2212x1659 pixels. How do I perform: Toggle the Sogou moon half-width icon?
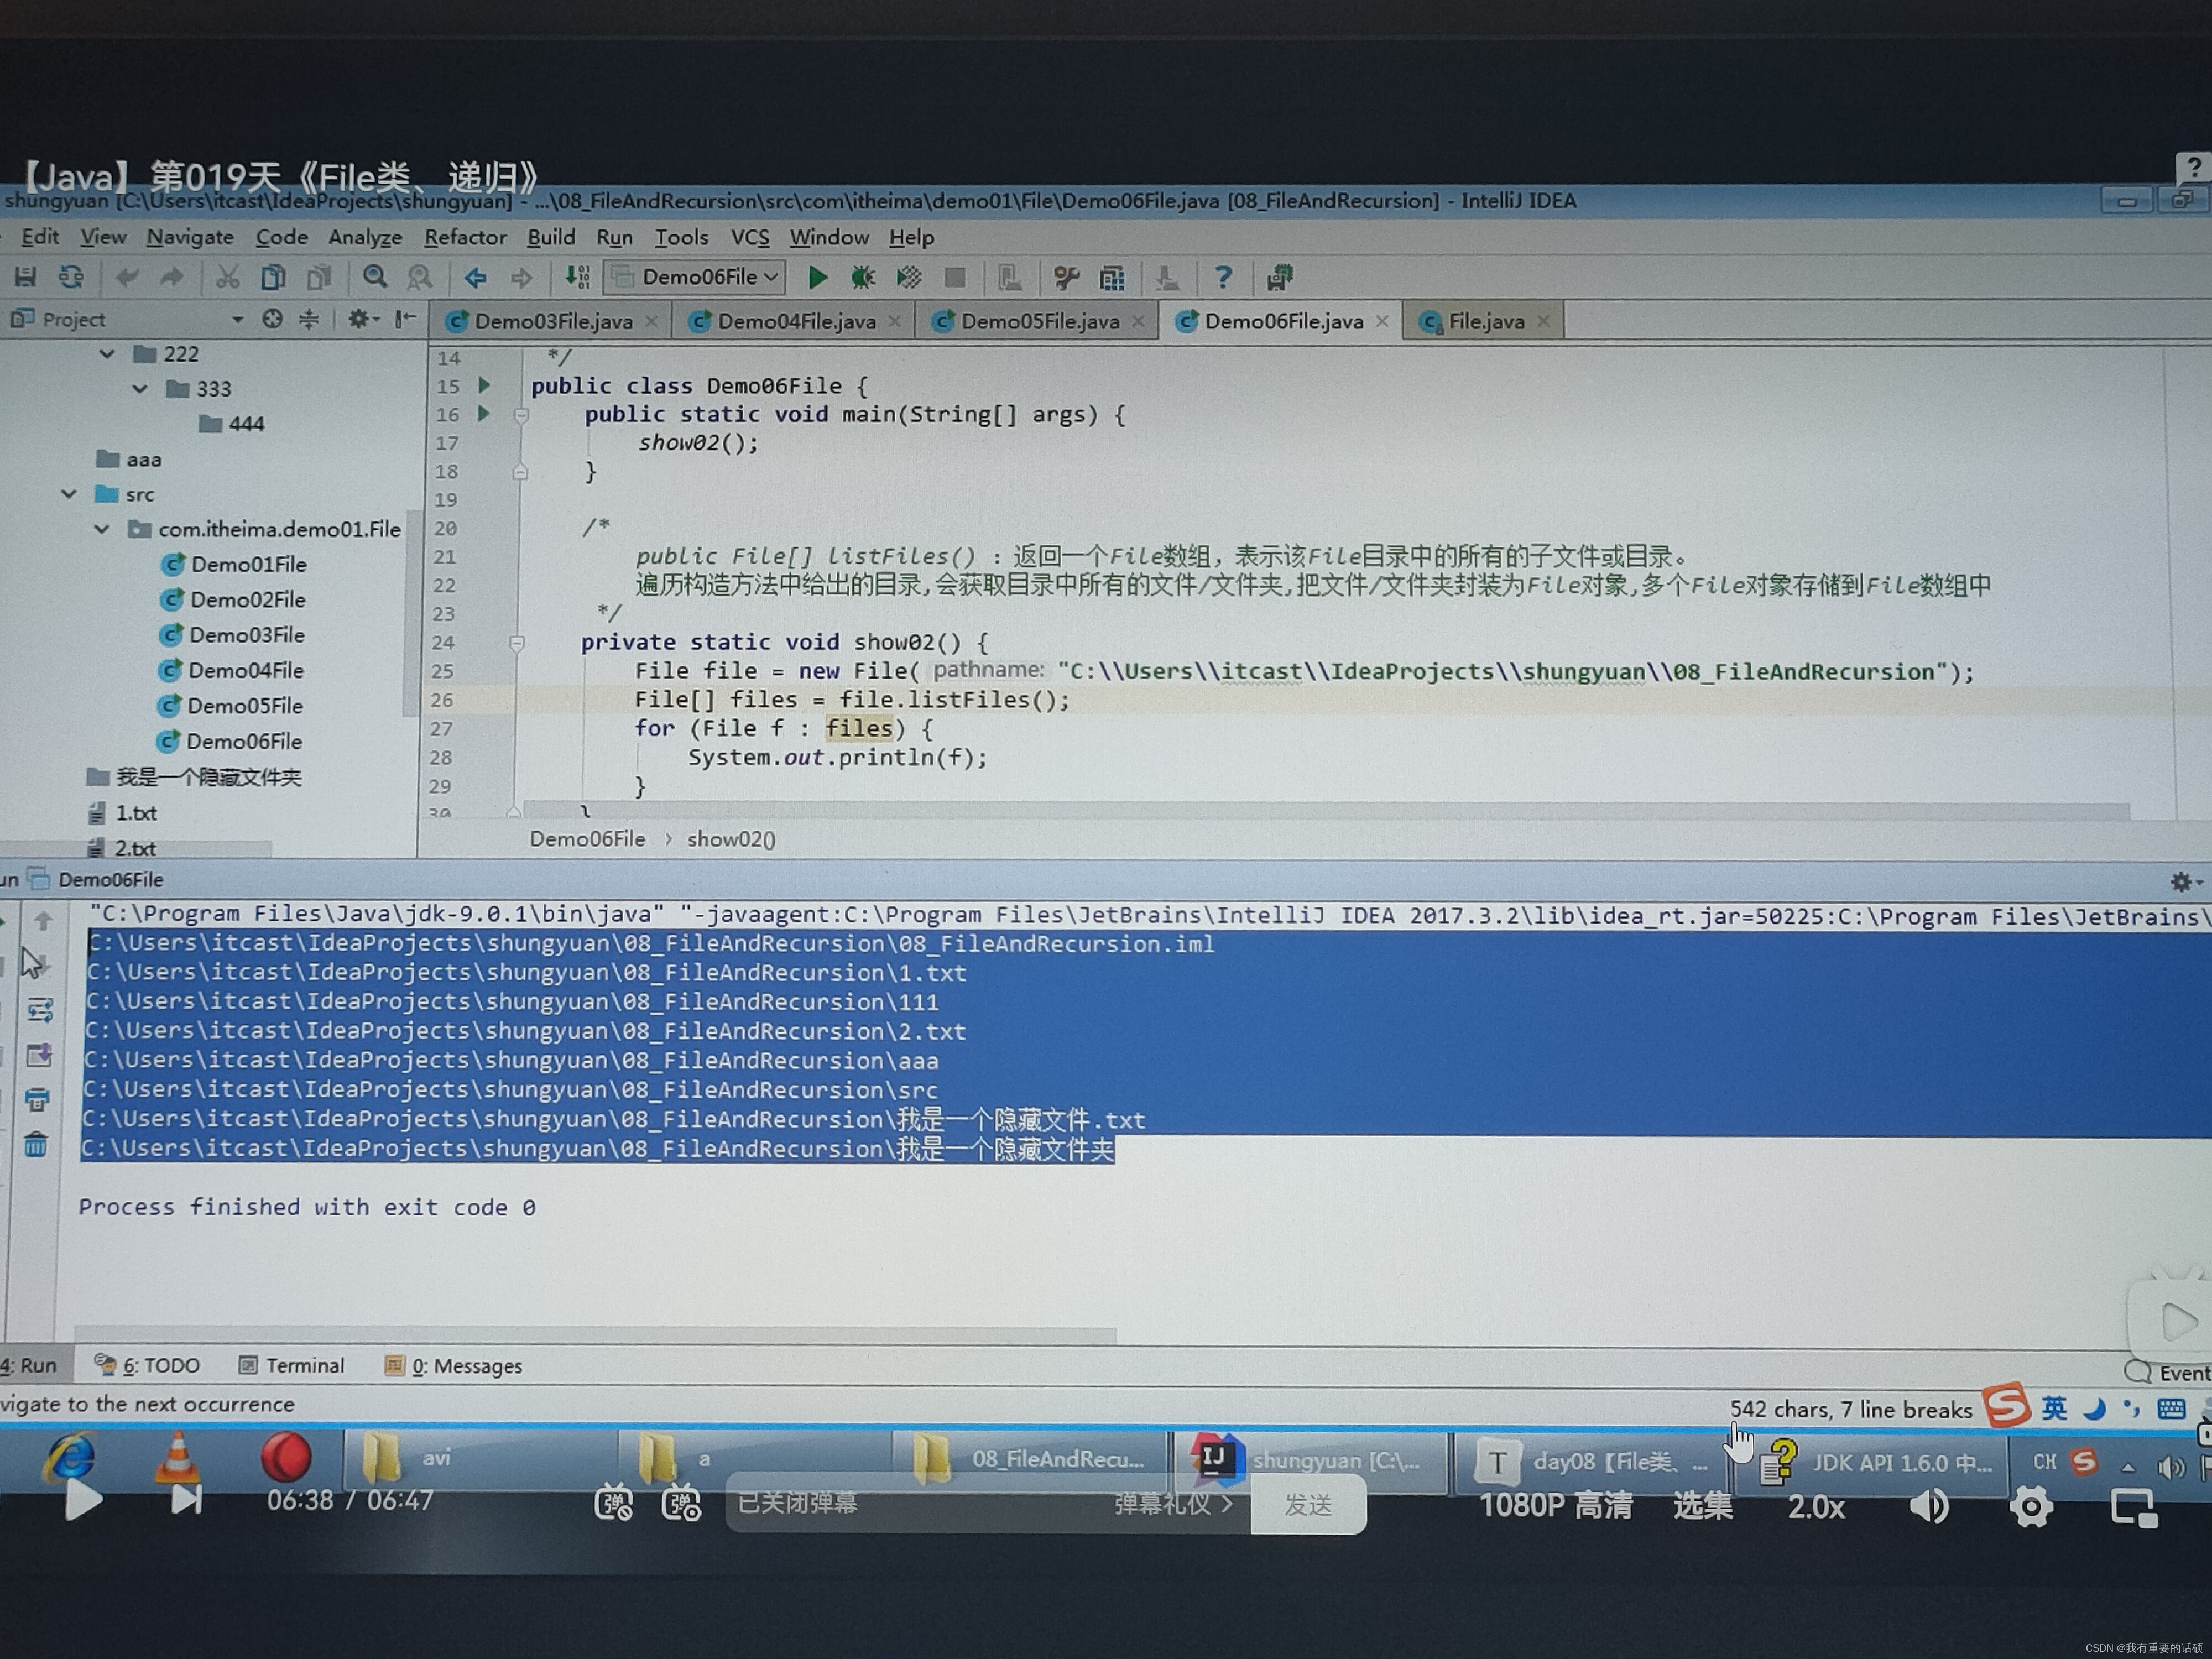pyautogui.click(x=2094, y=1409)
